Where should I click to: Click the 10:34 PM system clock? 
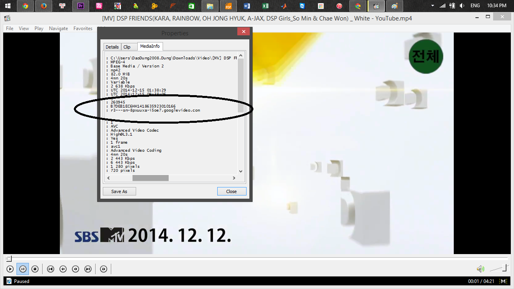coord(496,6)
